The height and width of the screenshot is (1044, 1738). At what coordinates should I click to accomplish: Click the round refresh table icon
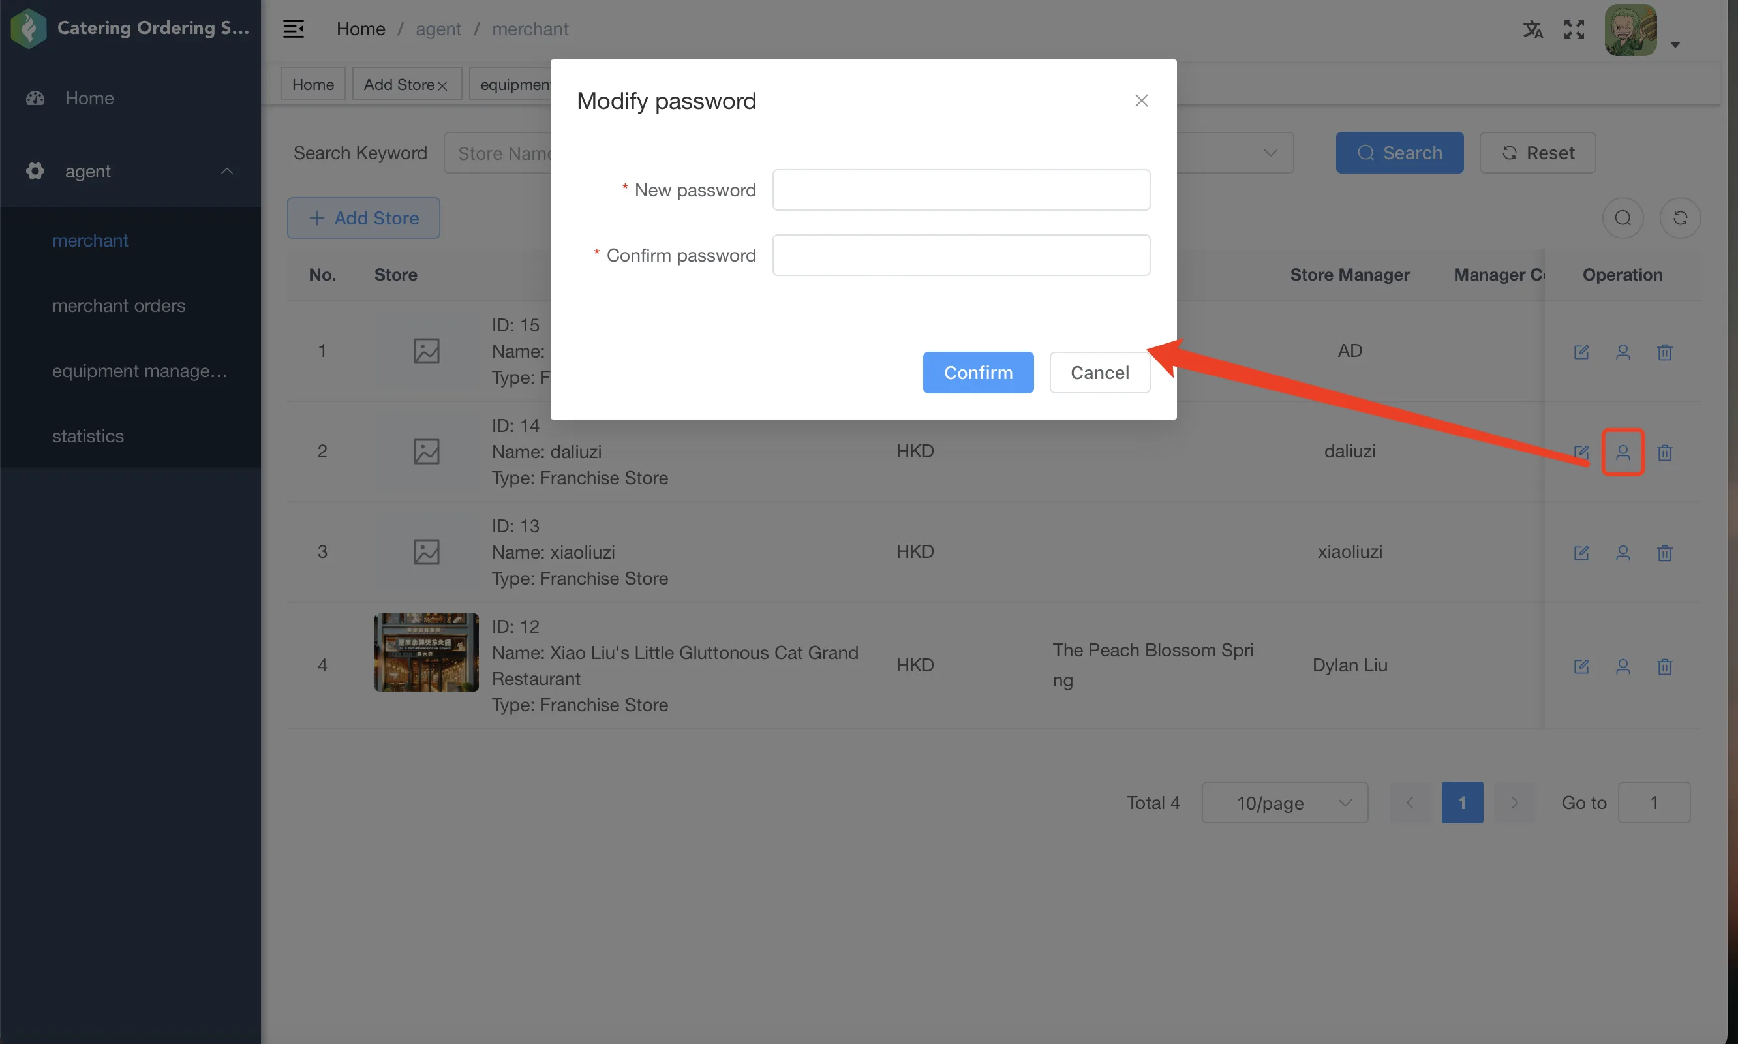1680,218
